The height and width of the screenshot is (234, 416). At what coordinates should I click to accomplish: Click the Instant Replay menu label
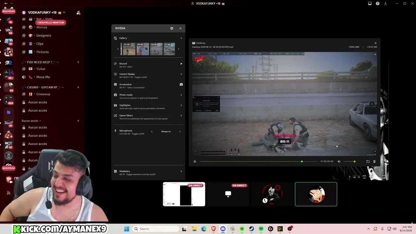(x=127, y=74)
